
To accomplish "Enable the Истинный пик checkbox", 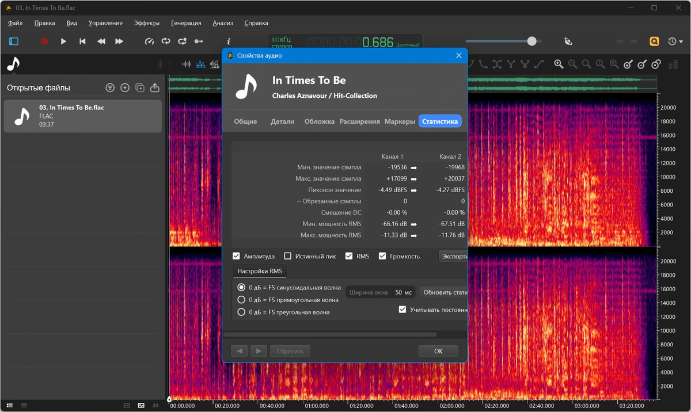I will tap(288, 256).
